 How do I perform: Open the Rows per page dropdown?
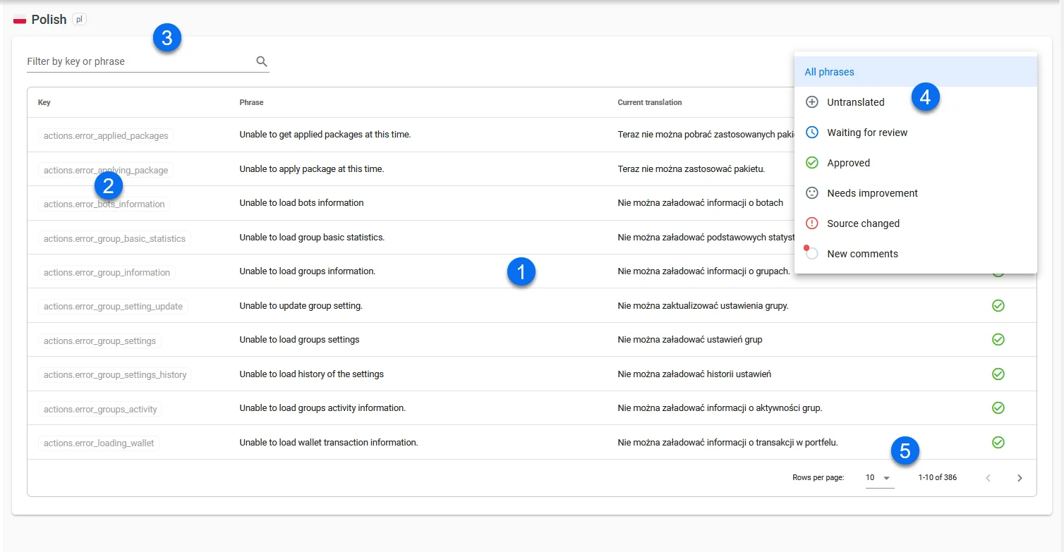(x=879, y=478)
